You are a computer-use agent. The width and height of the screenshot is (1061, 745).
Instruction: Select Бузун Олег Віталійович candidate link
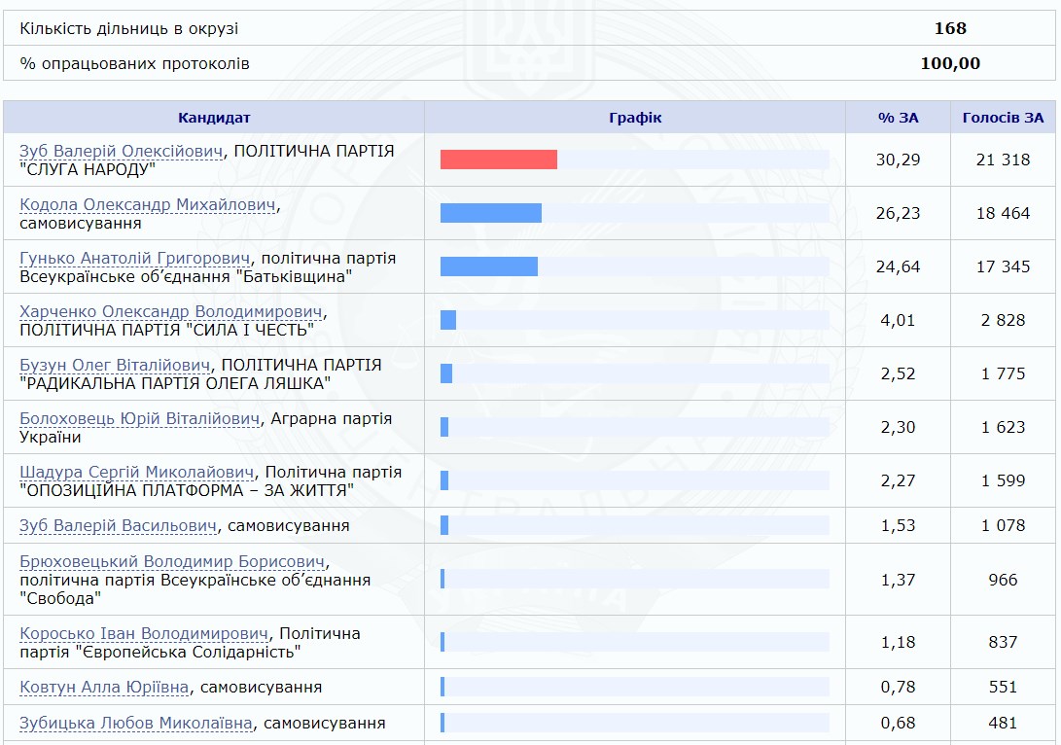[x=115, y=366]
